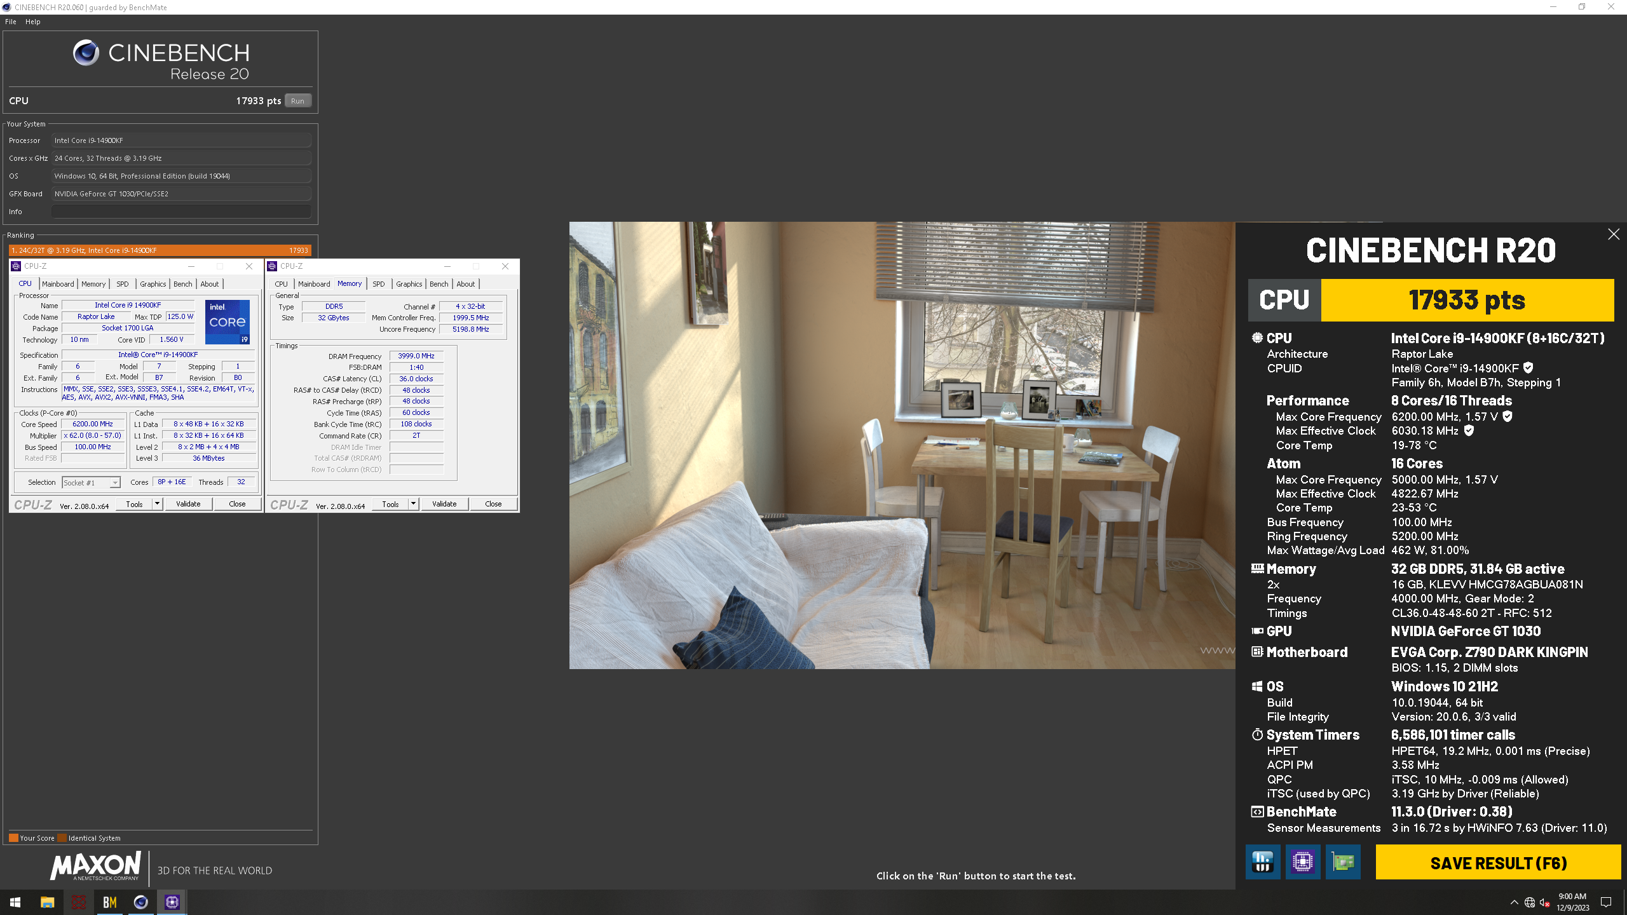
Task: Switch to CPU-Z taskbar icon
Action: point(172,902)
